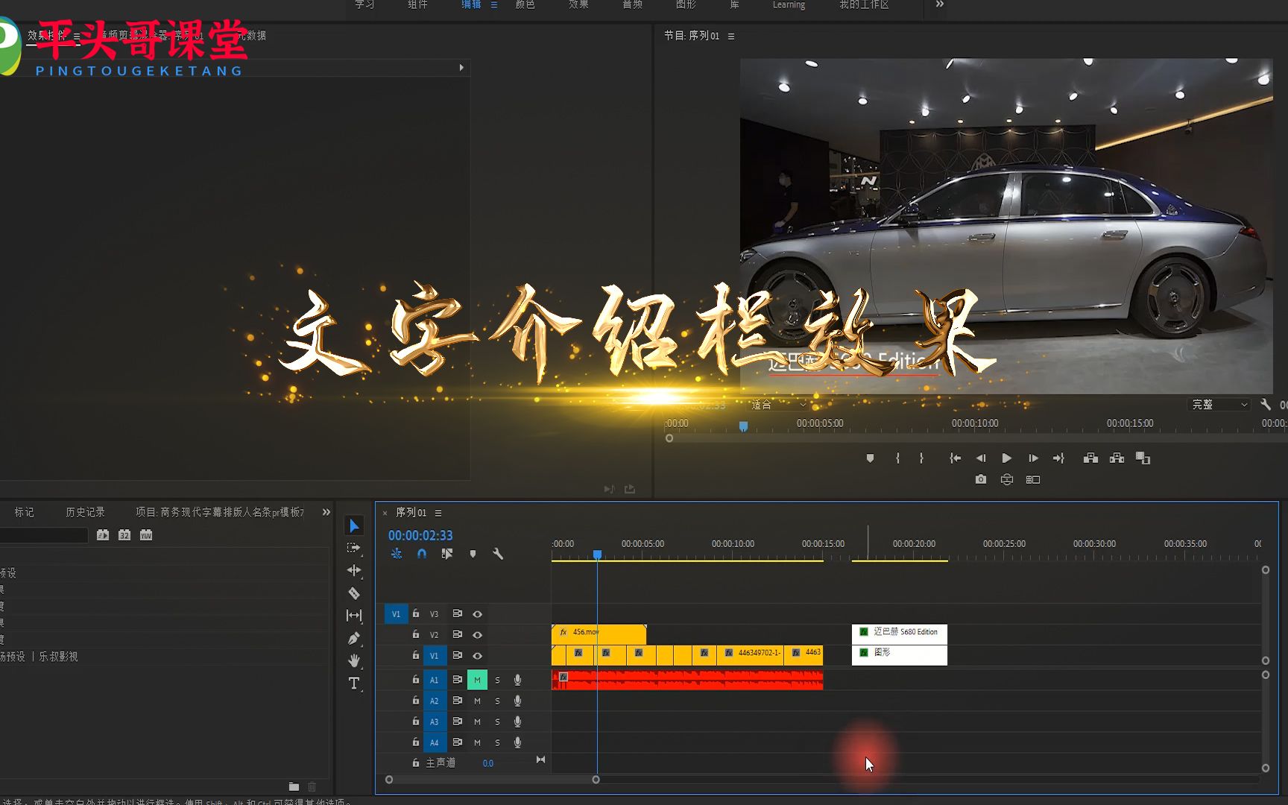
Task: Select the Slip tool
Action: click(354, 616)
